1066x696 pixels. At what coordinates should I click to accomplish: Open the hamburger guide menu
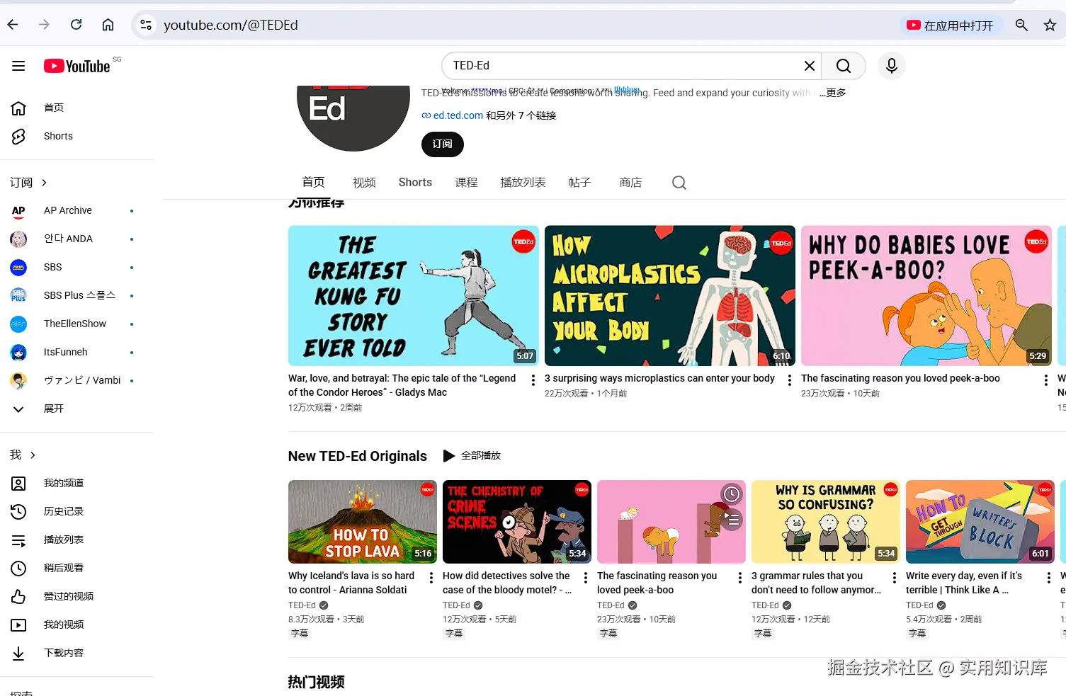click(18, 66)
